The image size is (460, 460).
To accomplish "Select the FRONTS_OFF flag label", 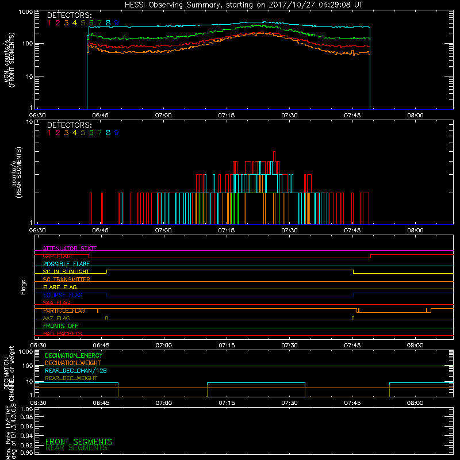I will [x=61, y=326].
